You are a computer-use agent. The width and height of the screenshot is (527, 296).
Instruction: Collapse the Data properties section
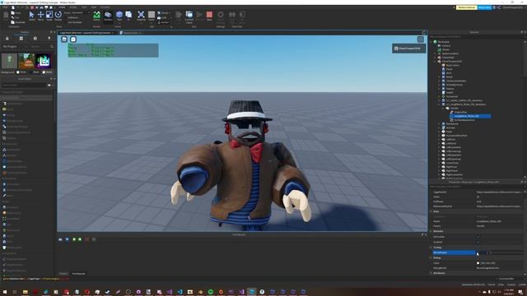(431, 211)
